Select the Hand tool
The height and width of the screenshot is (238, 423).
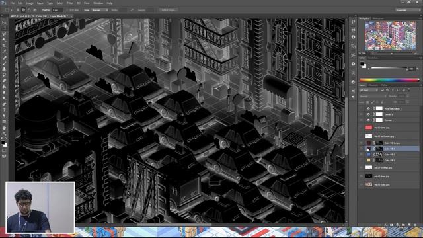pyautogui.click(x=4, y=128)
